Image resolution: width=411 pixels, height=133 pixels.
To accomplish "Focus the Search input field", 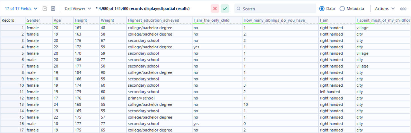I will tap(275, 9).
